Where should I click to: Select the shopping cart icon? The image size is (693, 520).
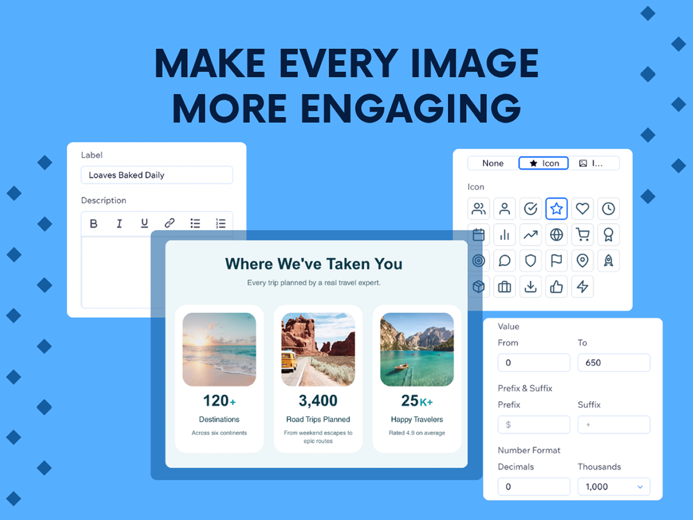point(583,235)
